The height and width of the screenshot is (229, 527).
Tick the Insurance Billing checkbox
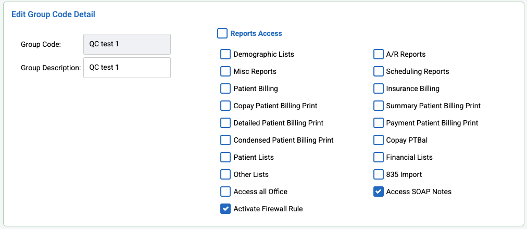coord(379,88)
